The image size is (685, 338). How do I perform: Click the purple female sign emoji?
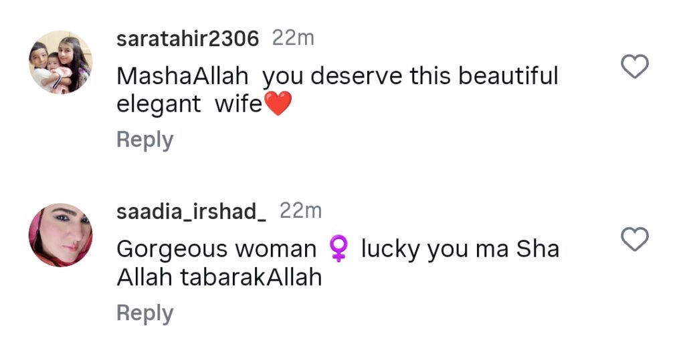[338, 250]
